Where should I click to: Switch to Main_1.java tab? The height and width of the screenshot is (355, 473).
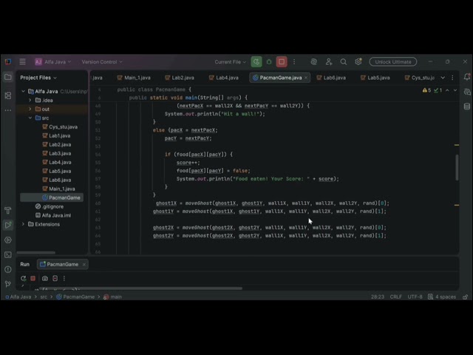click(134, 78)
